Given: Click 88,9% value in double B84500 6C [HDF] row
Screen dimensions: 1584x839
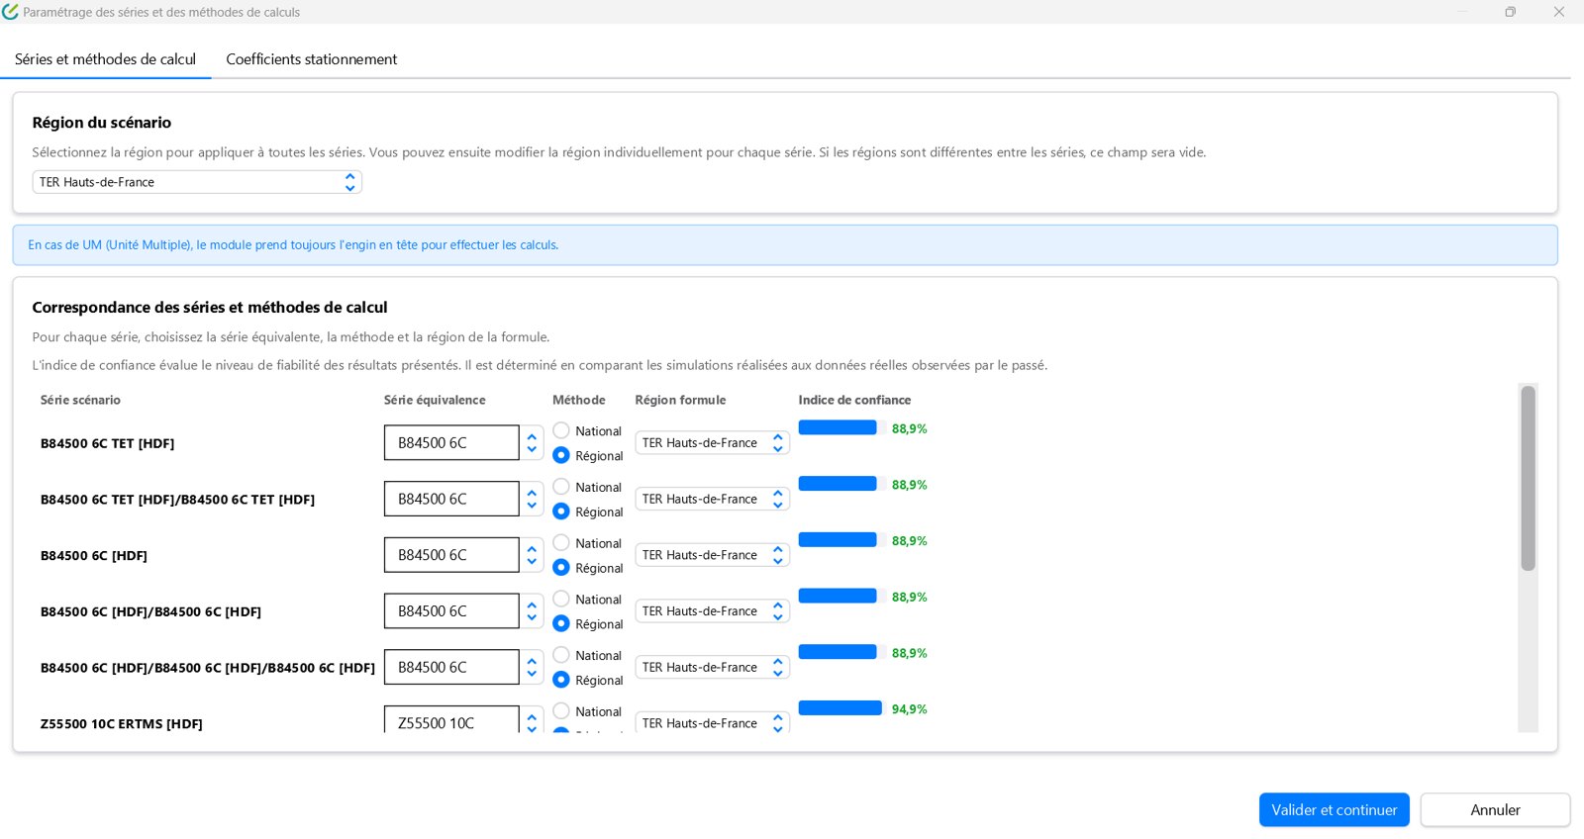Looking at the screenshot, I should pos(909,598).
